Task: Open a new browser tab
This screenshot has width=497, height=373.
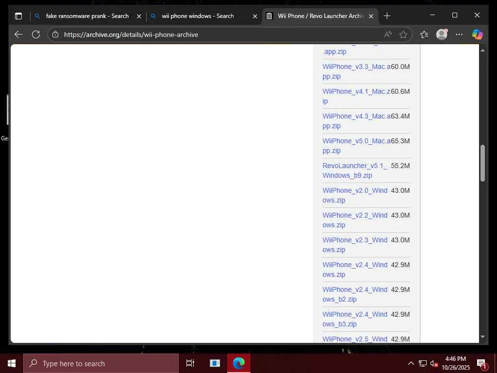Action: click(387, 16)
